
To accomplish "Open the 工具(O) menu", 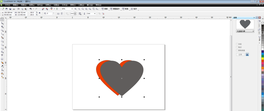I will click(x=81, y=5).
